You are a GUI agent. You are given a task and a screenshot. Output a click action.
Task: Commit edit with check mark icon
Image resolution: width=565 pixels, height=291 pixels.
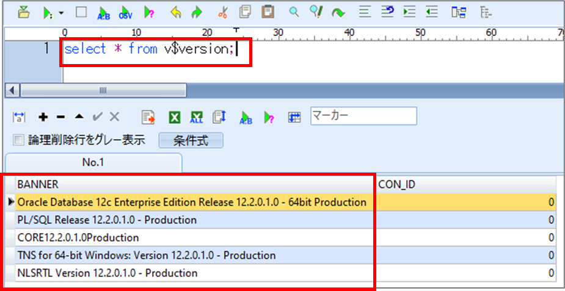(x=97, y=117)
